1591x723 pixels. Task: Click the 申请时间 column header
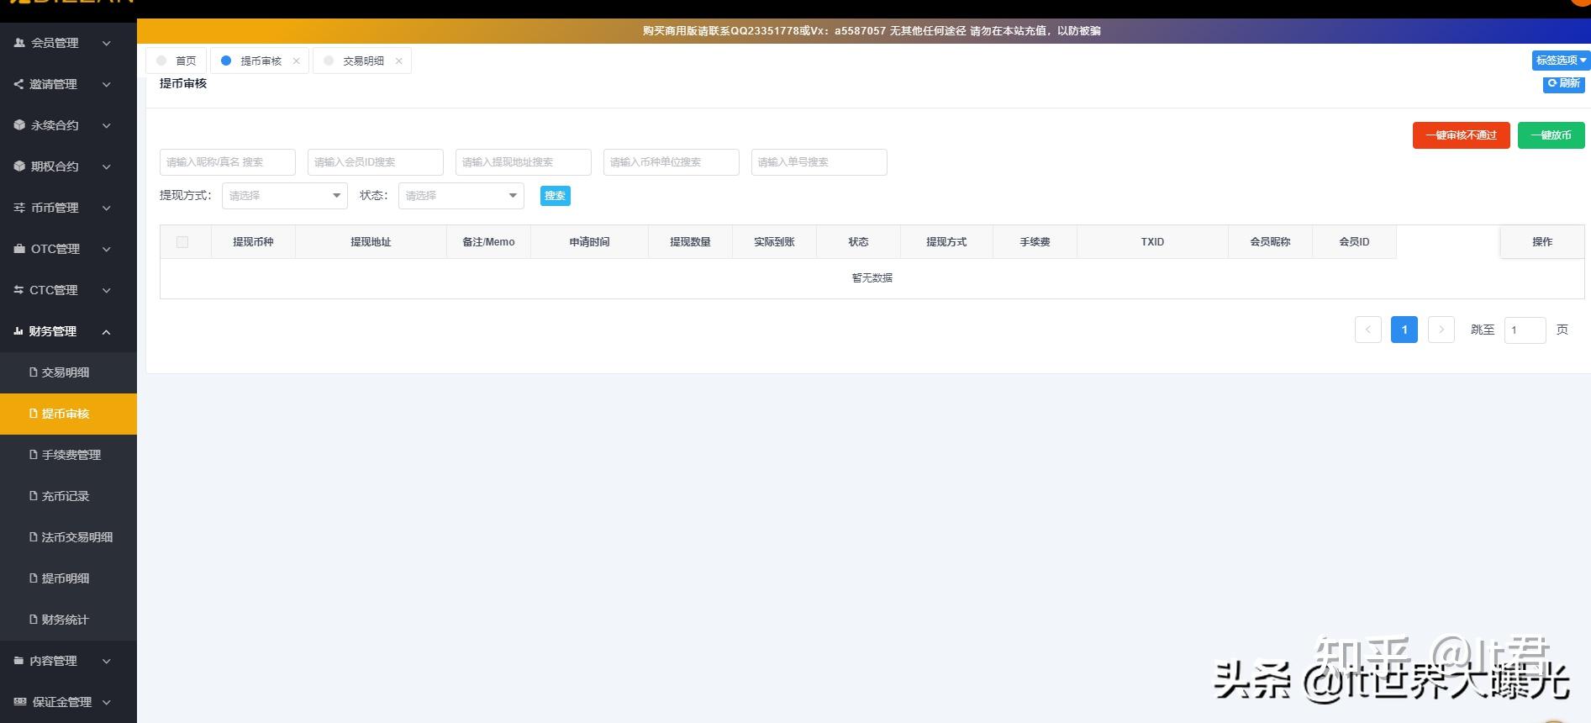pos(589,242)
